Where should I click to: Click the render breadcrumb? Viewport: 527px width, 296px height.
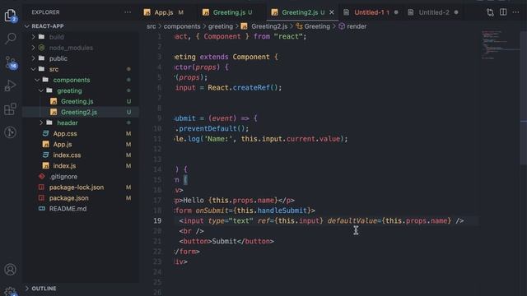pos(352,26)
